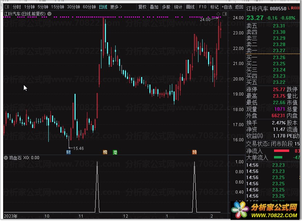Click 现量 volume value 1071

pos(280,109)
